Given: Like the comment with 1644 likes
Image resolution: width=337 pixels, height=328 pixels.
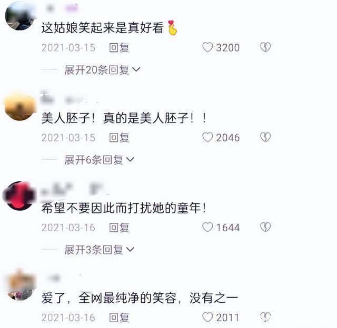Looking at the screenshot, I should (x=207, y=227).
